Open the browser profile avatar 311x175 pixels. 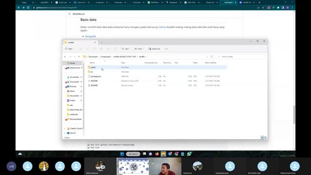(288, 8)
